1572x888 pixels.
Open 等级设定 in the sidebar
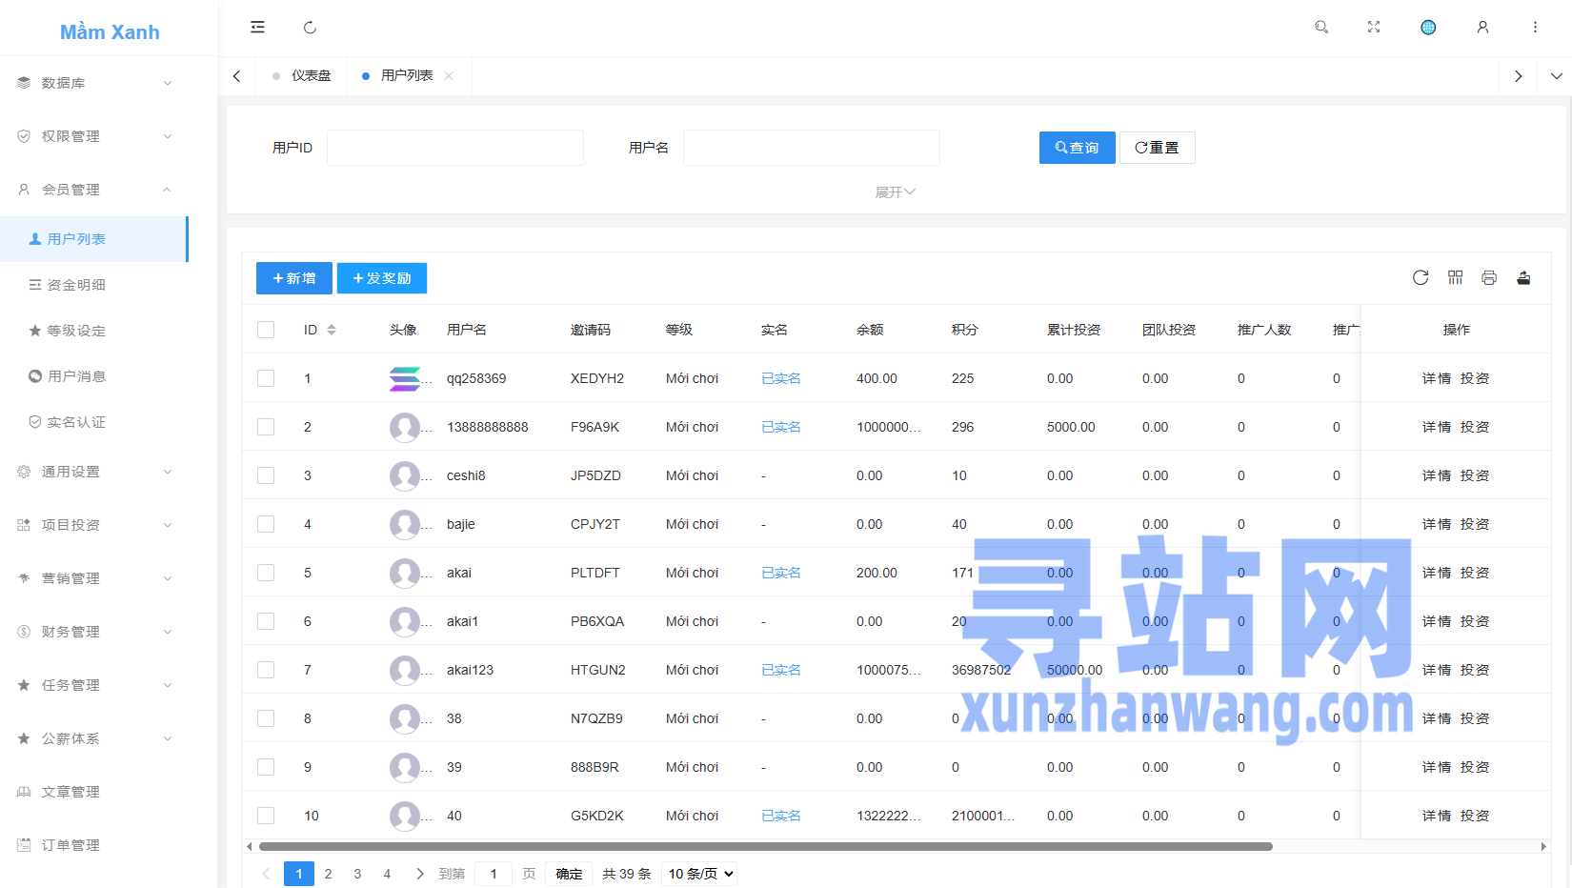tap(94, 331)
